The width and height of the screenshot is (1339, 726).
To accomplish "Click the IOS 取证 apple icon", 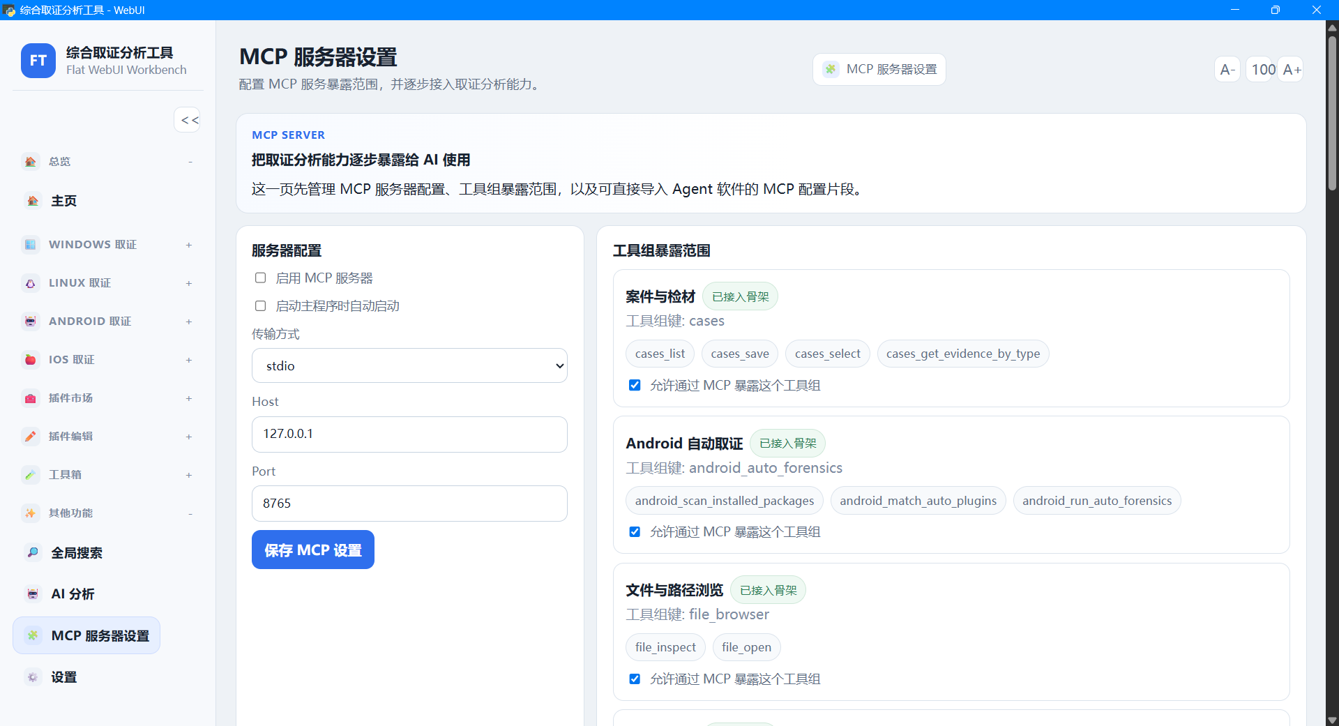I will [30, 360].
